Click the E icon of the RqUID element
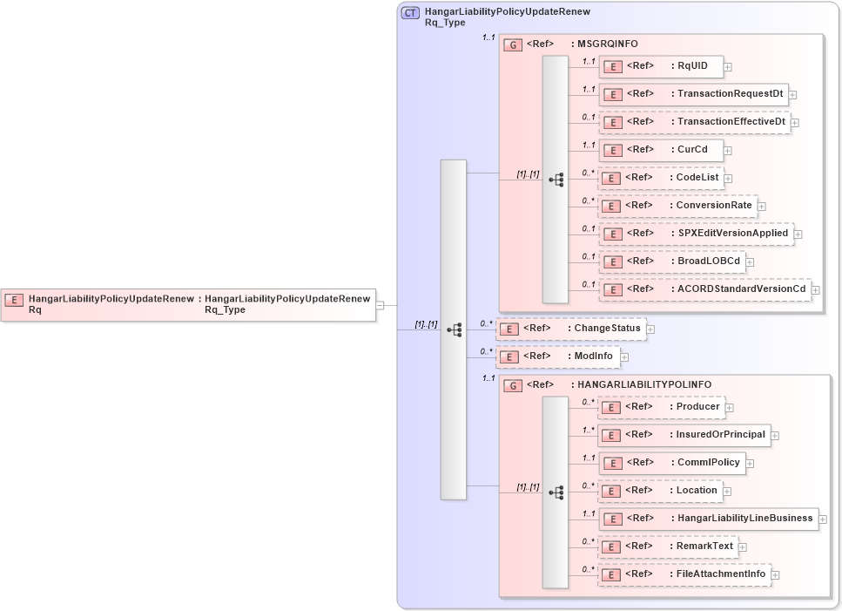This screenshot has width=842, height=611. (613, 66)
